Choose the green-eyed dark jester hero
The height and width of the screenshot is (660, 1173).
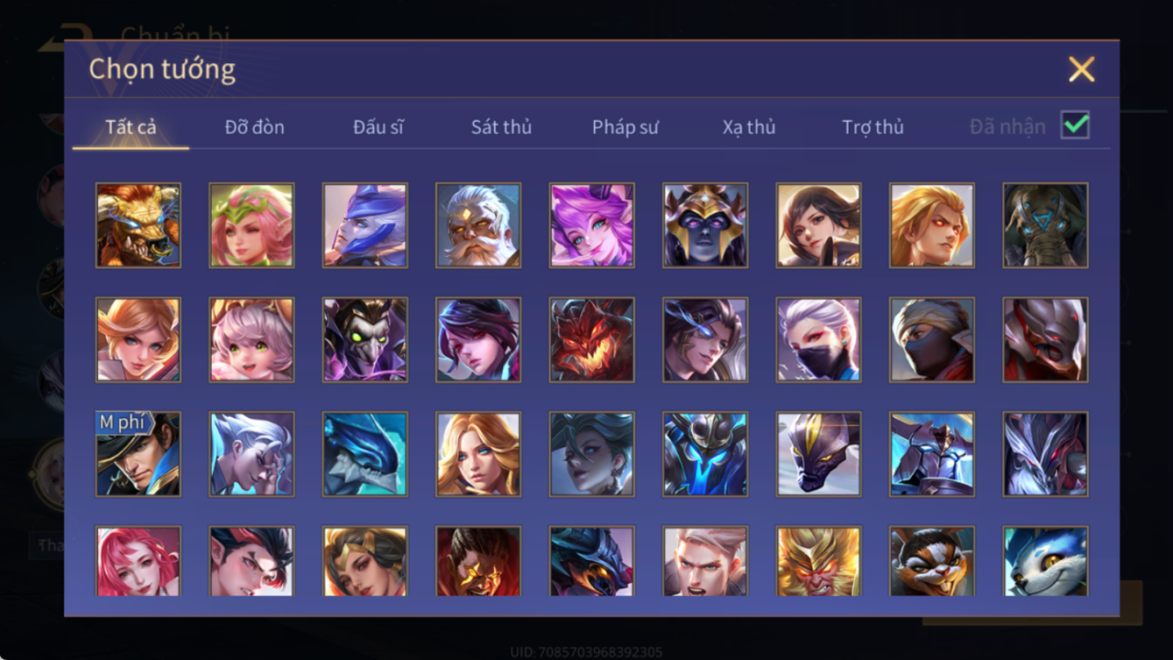[x=365, y=340]
